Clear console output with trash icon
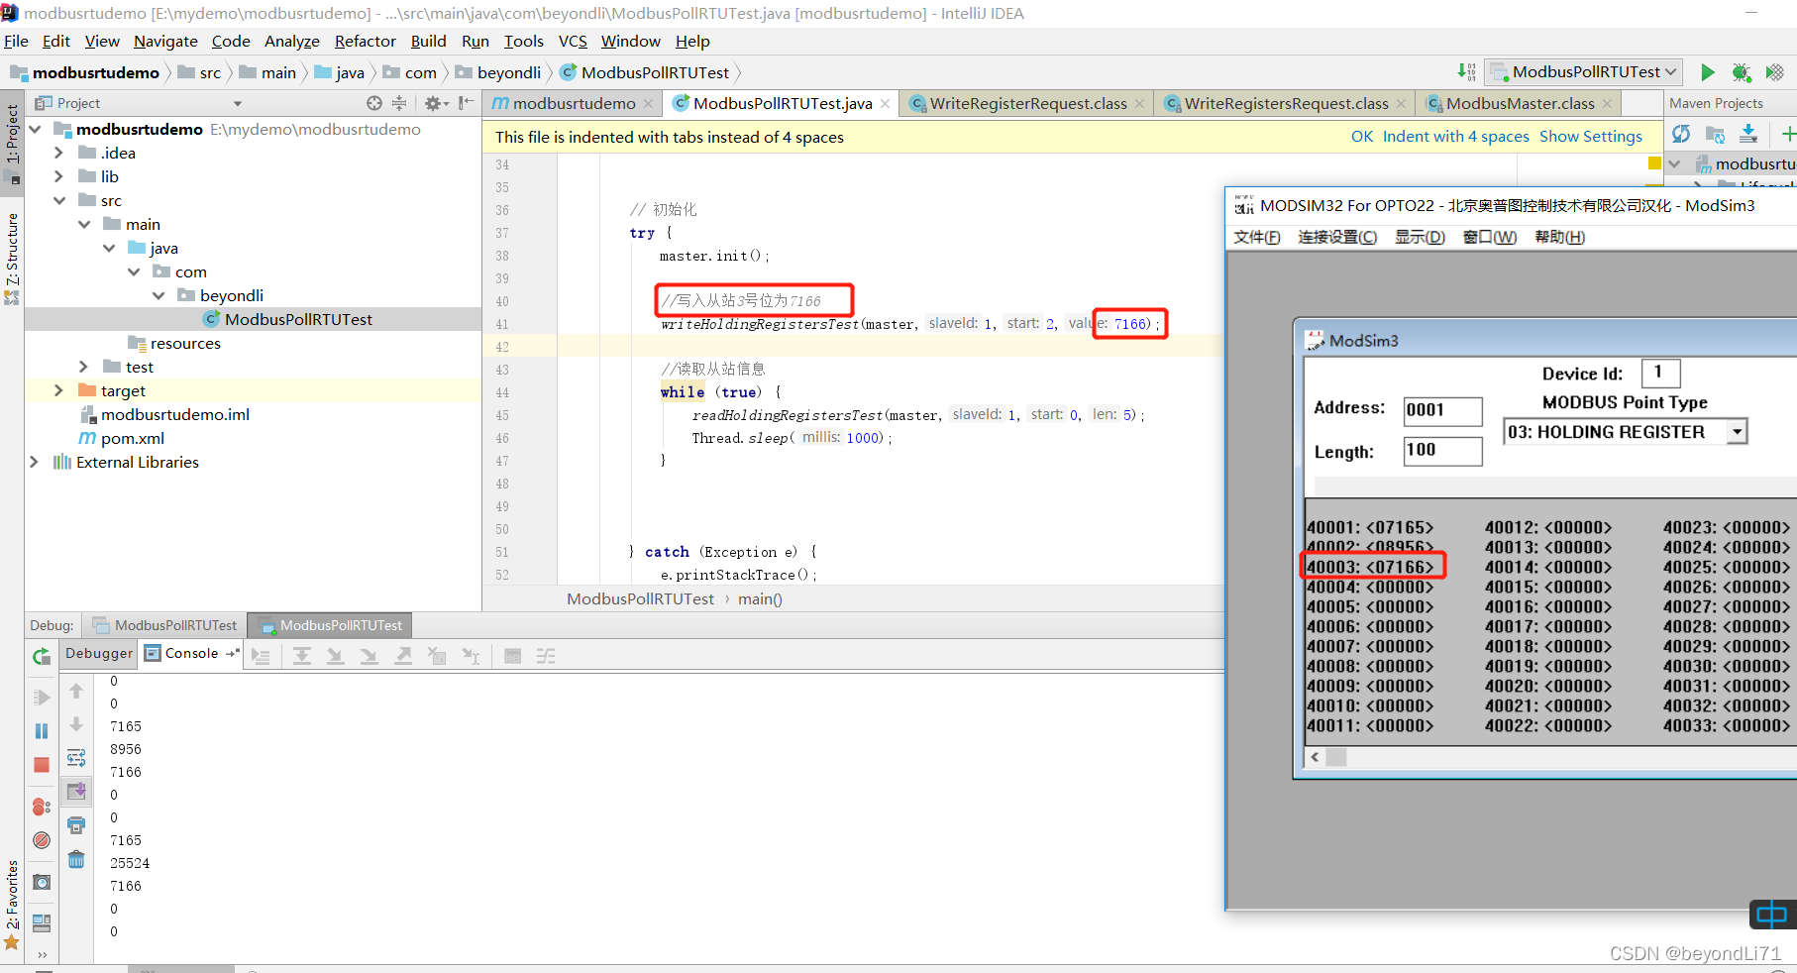This screenshot has width=1797, height=973. coord(76,859)
